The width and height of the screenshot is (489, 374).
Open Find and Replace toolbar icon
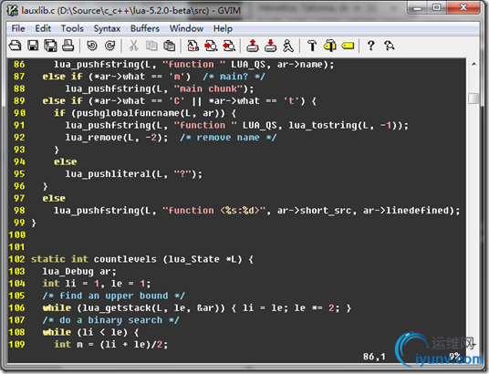[x=193, y=46]
